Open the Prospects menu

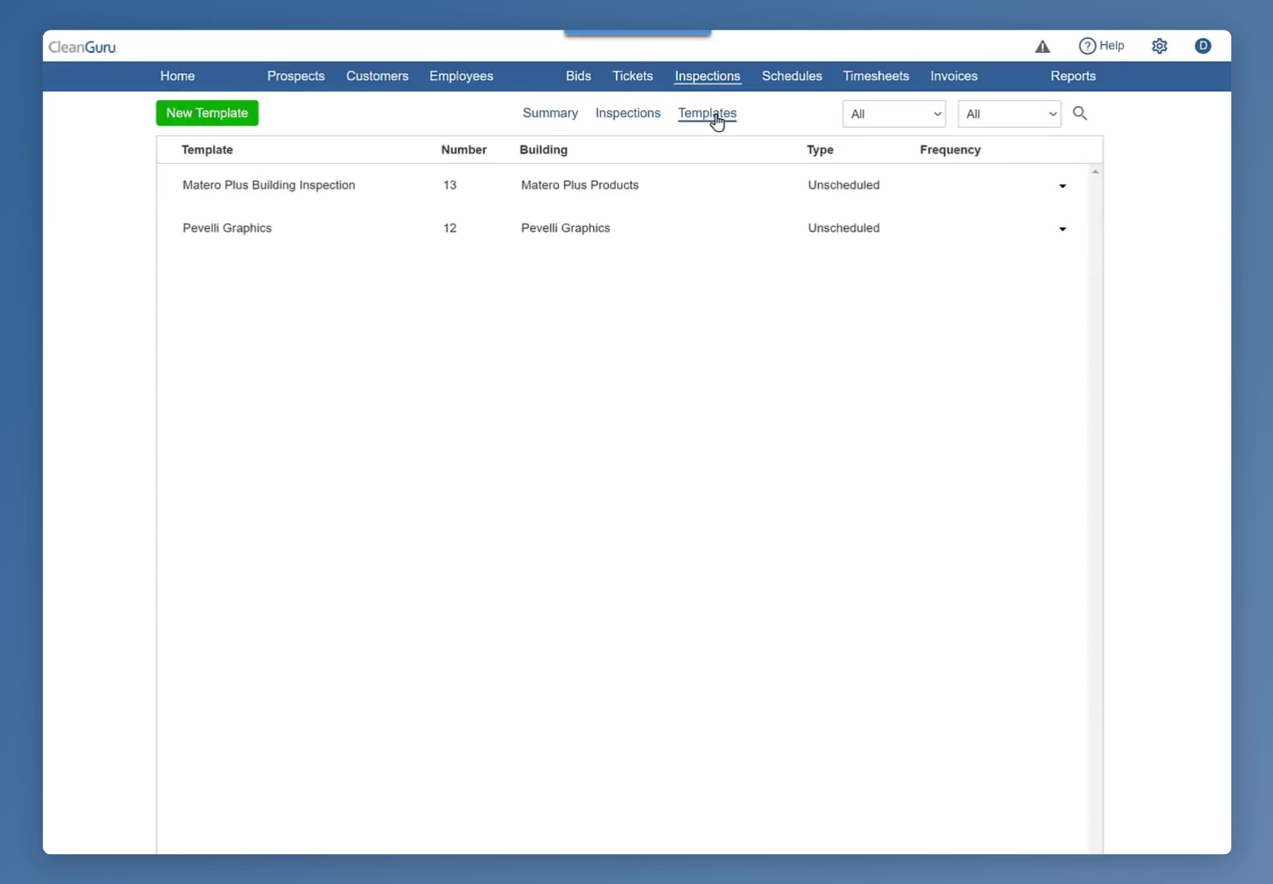tap(296, 76)
